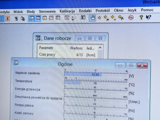Open the text list window icon
Image resolution: width=160 pixels, height=120 pixels.
coord(58,18)
